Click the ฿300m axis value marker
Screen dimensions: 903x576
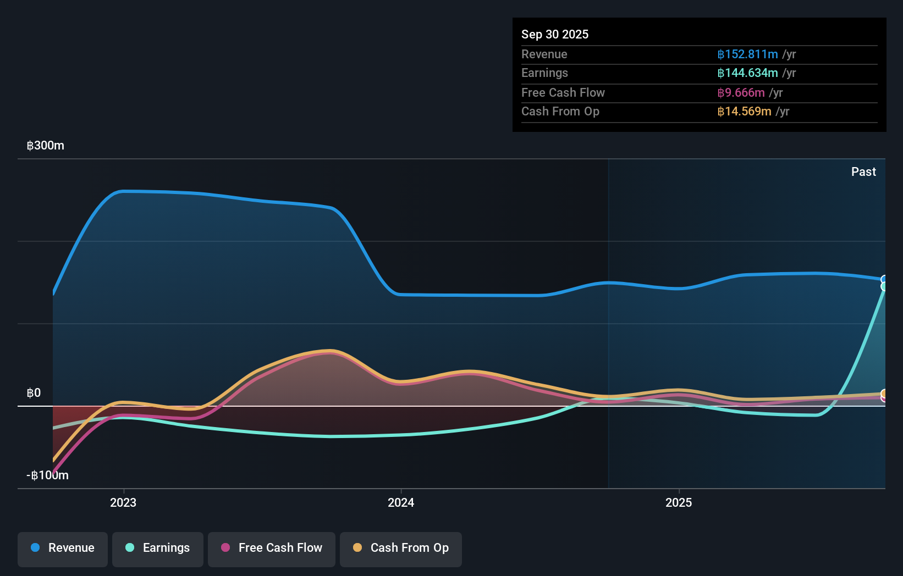coord(45,146)
